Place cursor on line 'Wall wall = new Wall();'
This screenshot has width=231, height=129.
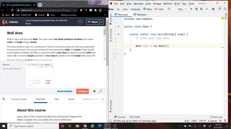[x=152, y=46]
